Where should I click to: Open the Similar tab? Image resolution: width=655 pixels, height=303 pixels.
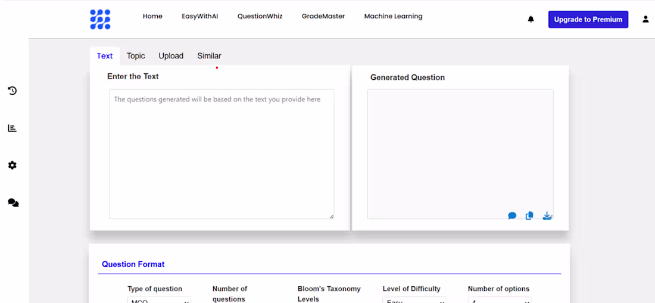(209, 56)
